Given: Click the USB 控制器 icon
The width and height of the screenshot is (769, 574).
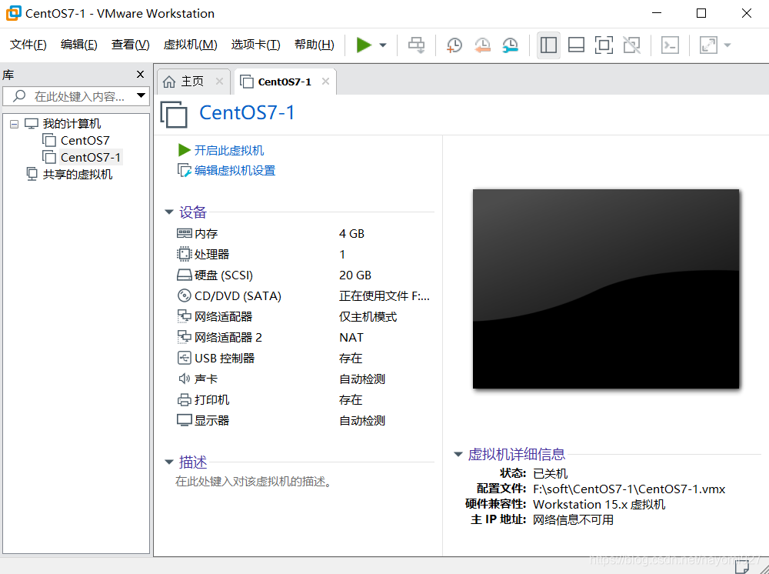Looking at the screenshot, I should (184, 358).
